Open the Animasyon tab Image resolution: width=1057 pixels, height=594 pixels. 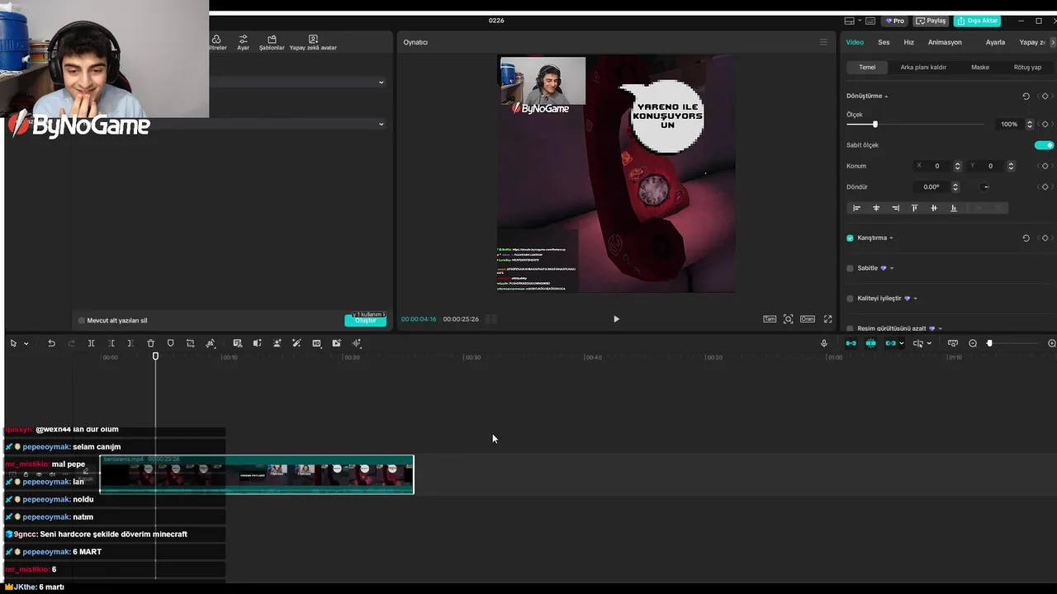click(945, 42)
